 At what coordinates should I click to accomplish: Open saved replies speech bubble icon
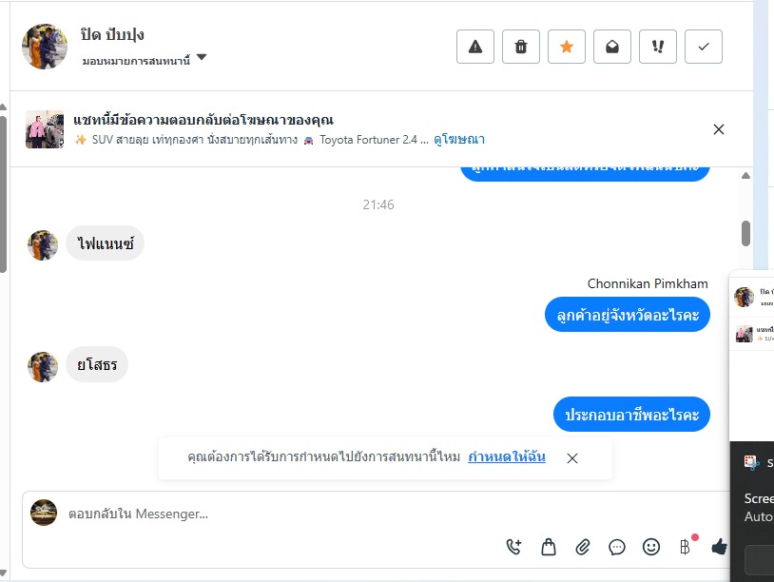tap(617, 547)
